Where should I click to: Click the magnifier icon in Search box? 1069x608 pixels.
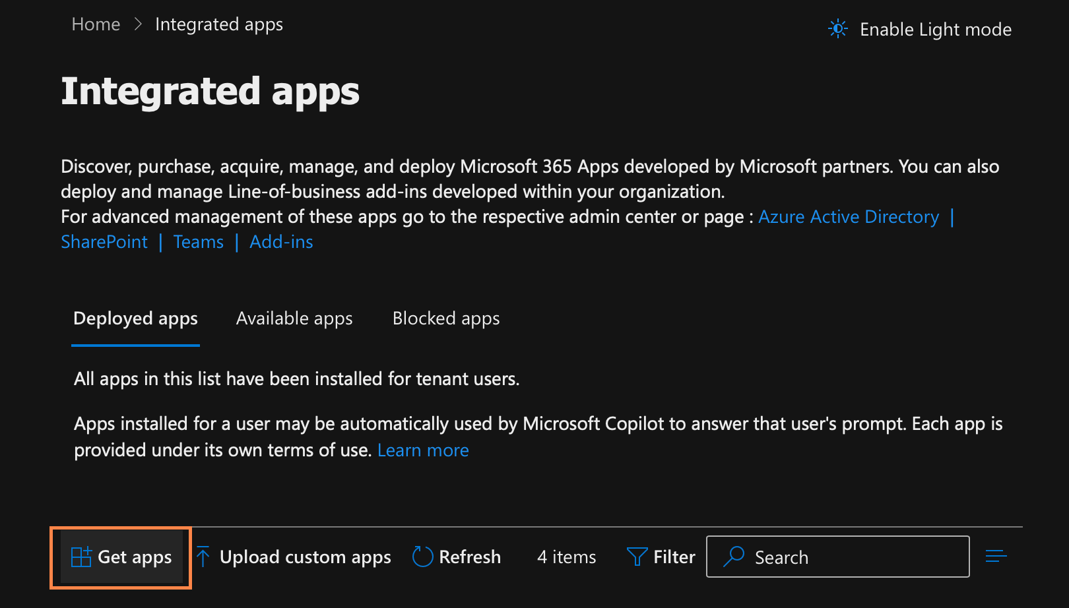pos(734,557)
